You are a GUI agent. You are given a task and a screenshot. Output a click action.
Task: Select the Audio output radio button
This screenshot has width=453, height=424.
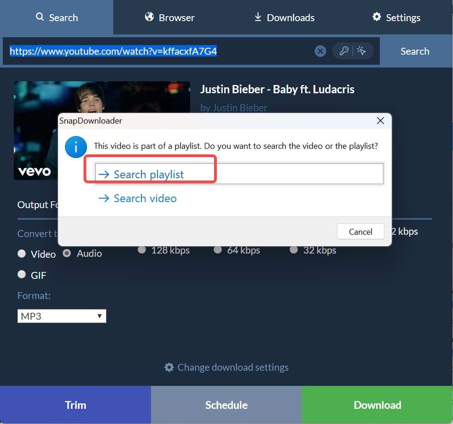pyautogui.click(x=67, y=253)
